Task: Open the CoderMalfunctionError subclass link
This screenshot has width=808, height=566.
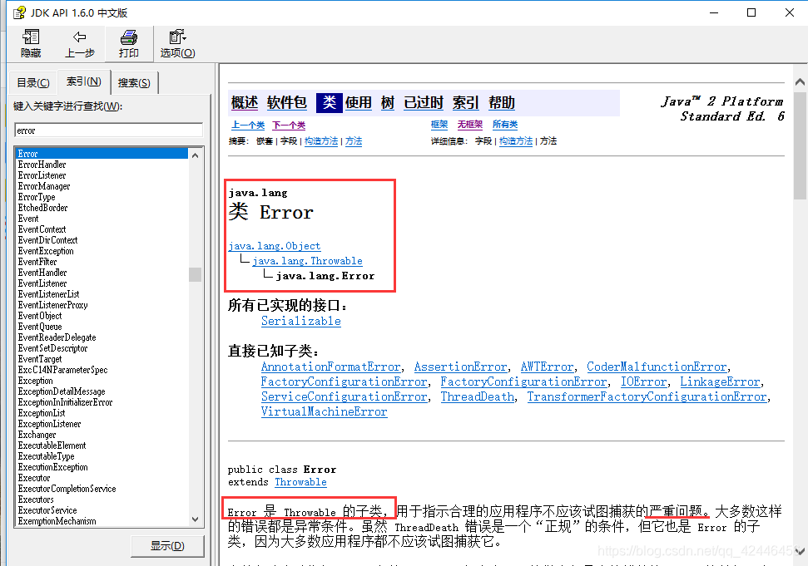Action: [657, 367]
